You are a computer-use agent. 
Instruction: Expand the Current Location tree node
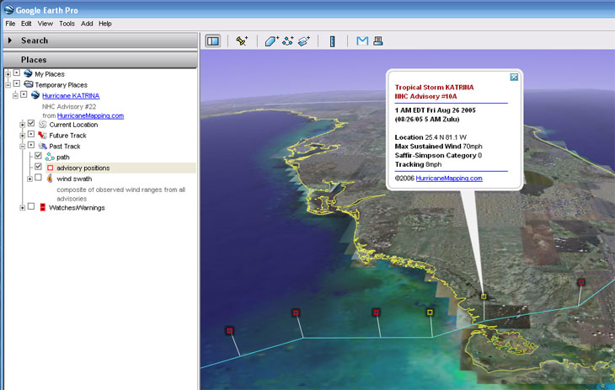(x=23, y=125)
